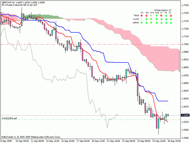Click the D1 timeframe column header
The image size is (190, 143).
[170, 13]
